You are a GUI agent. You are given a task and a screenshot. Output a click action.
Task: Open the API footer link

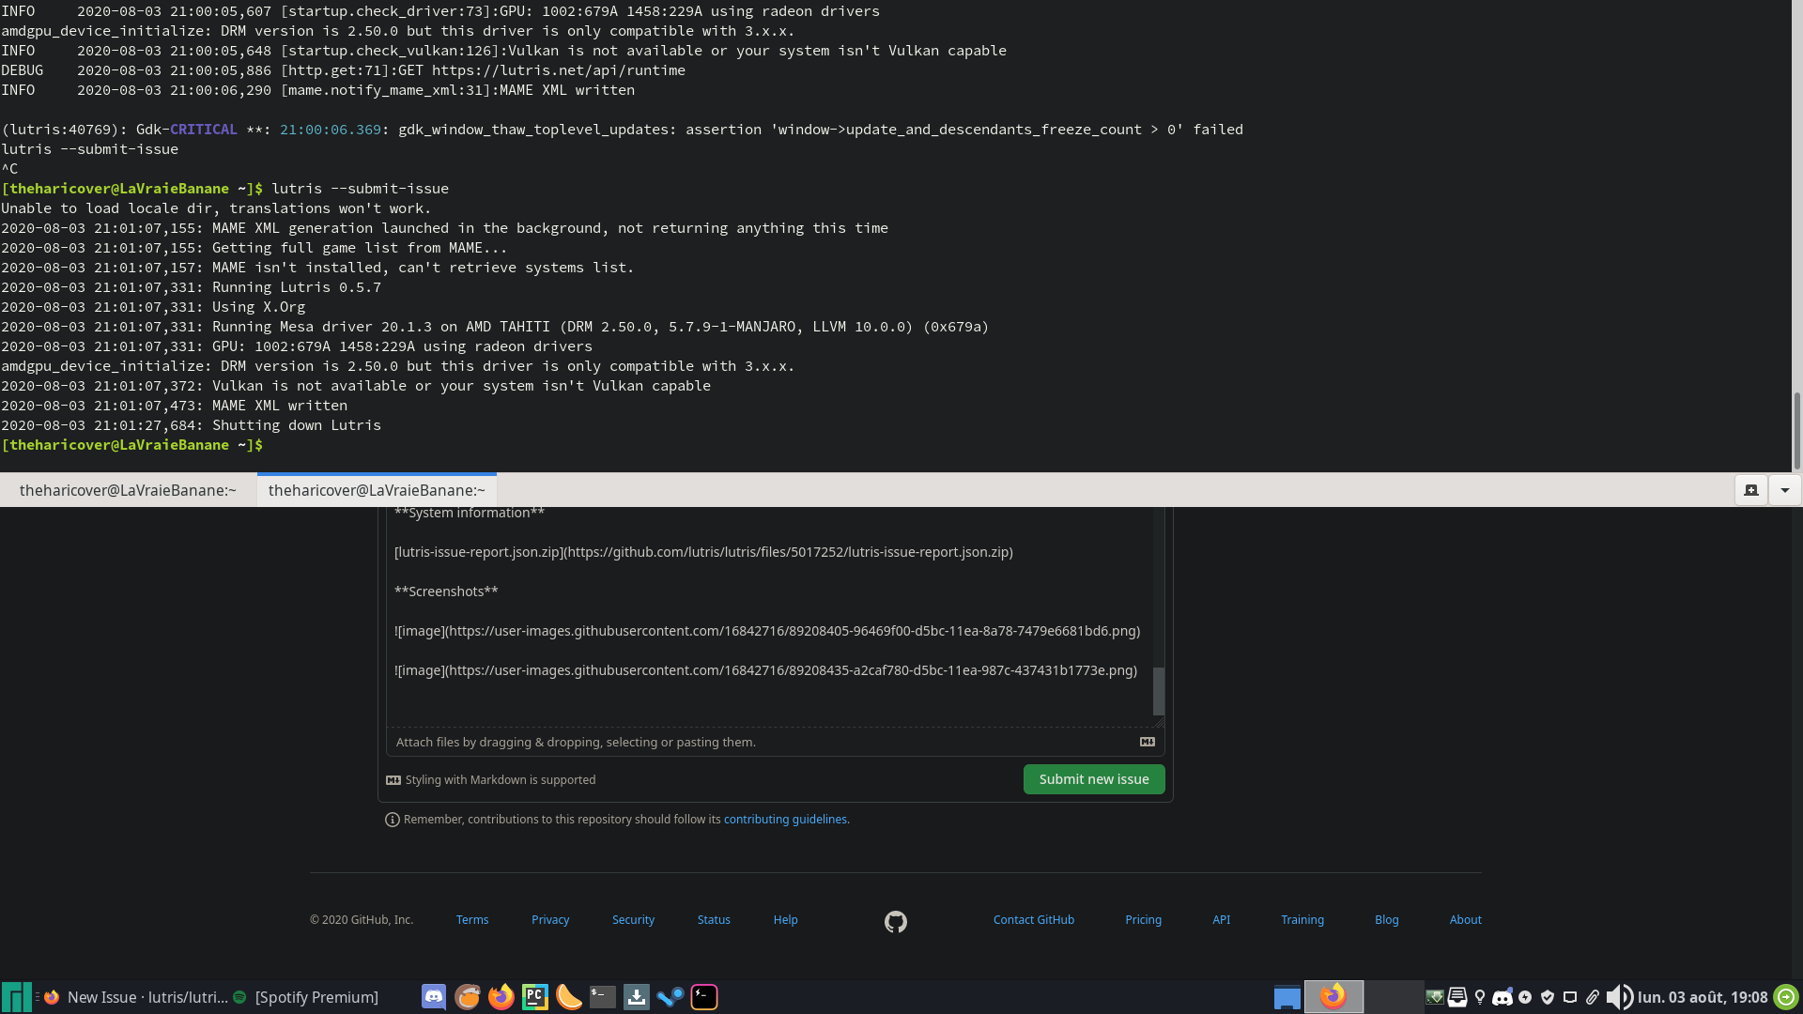pyautogui.click(x=1221, y=920)
